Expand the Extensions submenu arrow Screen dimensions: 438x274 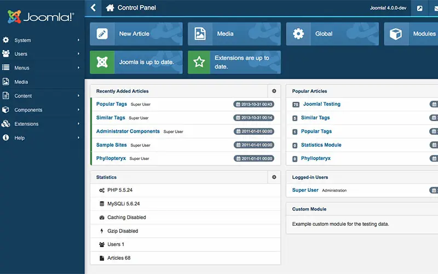78,124
